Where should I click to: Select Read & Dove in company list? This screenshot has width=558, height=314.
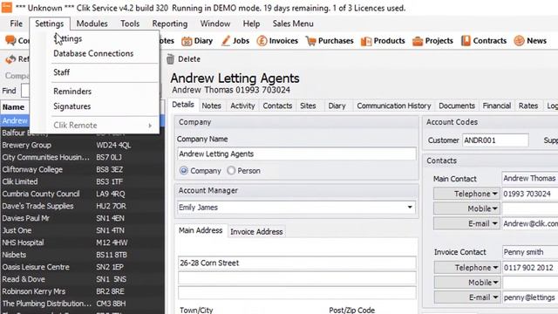pyautogui.click(x=82, y=279)
